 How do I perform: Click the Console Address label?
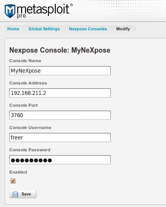point(28,83)
